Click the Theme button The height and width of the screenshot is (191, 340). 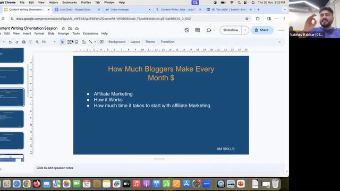[x=150, y=42]
